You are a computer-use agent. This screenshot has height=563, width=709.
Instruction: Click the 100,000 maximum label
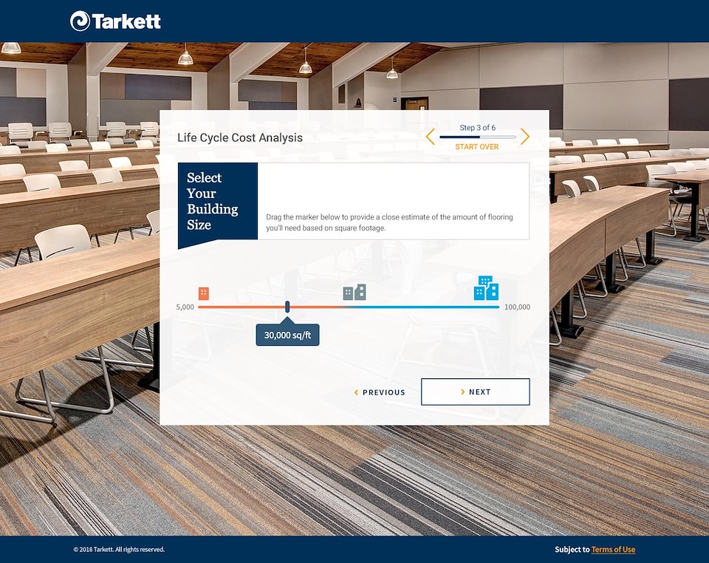click(x=517, y=307)
